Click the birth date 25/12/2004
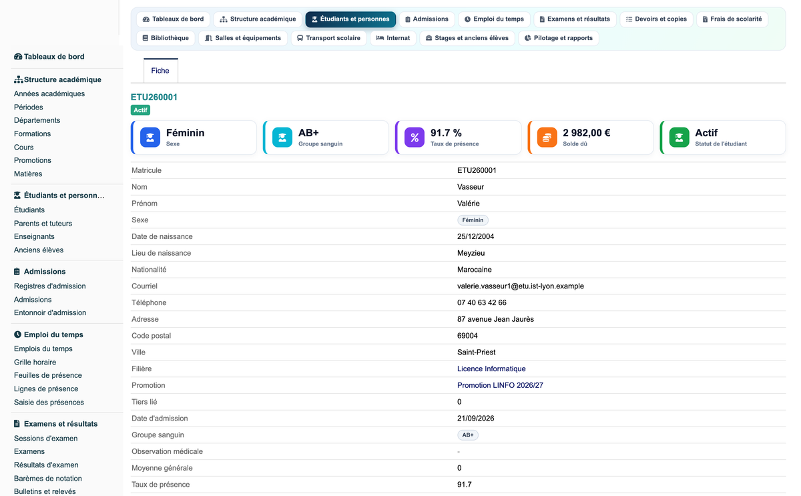The height and width of the screenshot is (496, 801). pos(476,236)
